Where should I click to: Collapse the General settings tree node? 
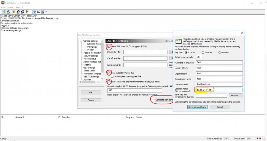coord(81,41)
